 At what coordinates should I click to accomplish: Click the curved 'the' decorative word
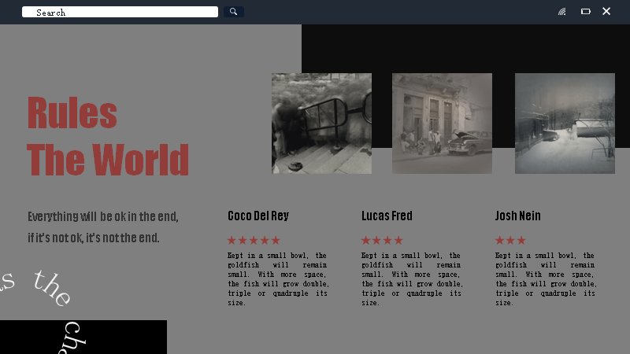pyautogui.click(x=52, y=288)
